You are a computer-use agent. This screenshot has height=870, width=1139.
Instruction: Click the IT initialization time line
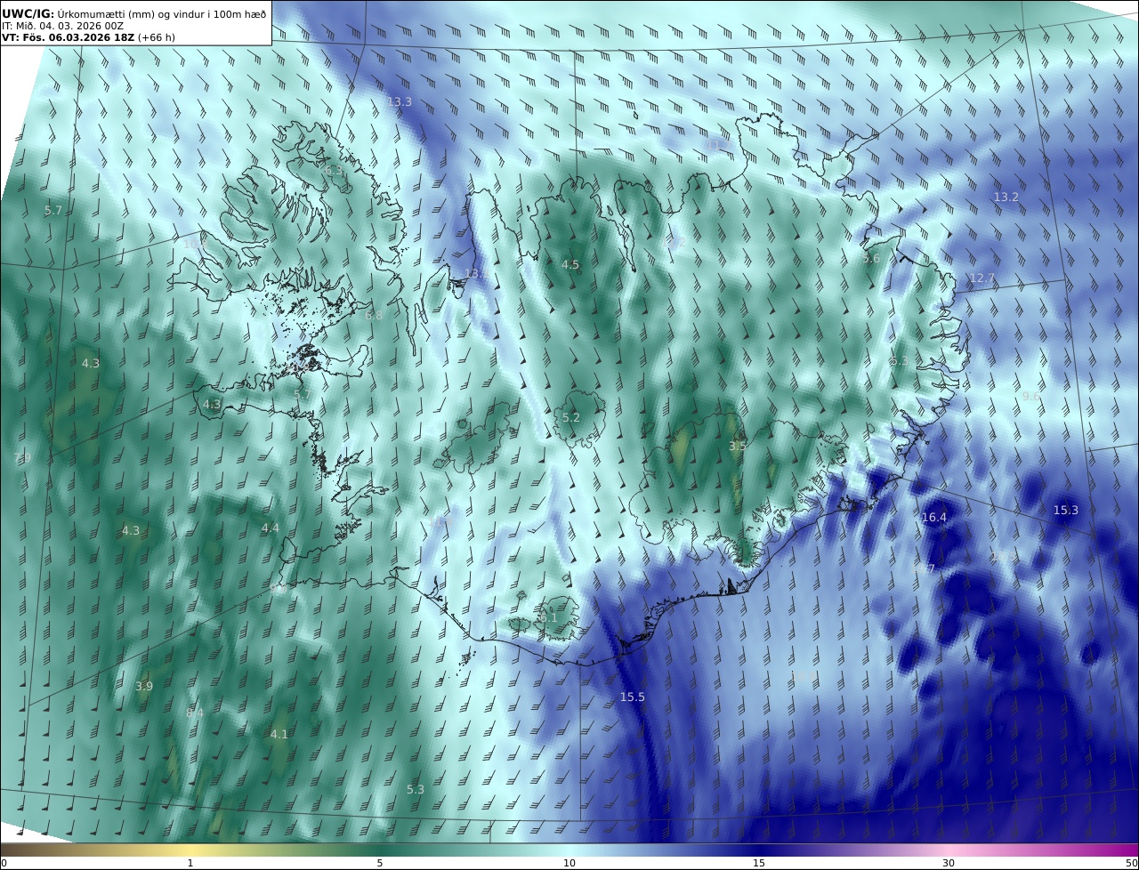click(62, 26)
